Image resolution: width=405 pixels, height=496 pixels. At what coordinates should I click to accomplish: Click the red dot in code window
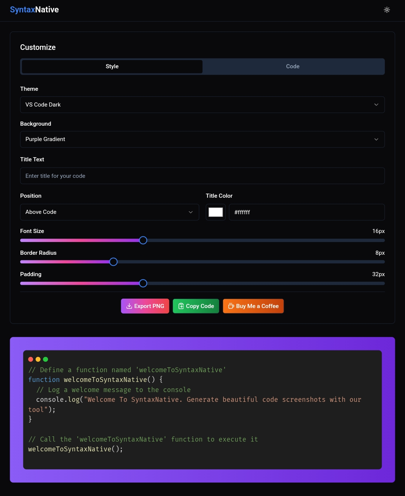point(31,359)
